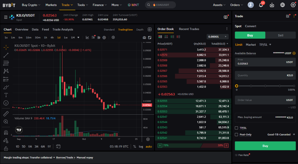Click the COAIUSDT search field
Viewport: 298px width, 164px height.
pyautogui.click(x=160, y=5)
